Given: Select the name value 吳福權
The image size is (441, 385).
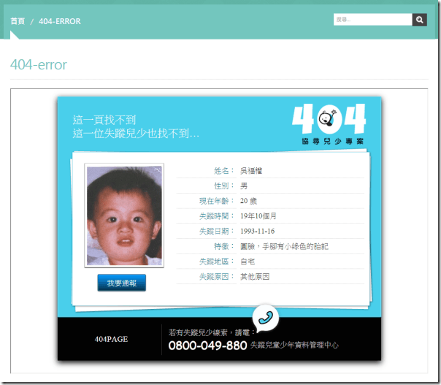Looking at the screenshot, I should [251, 171].
